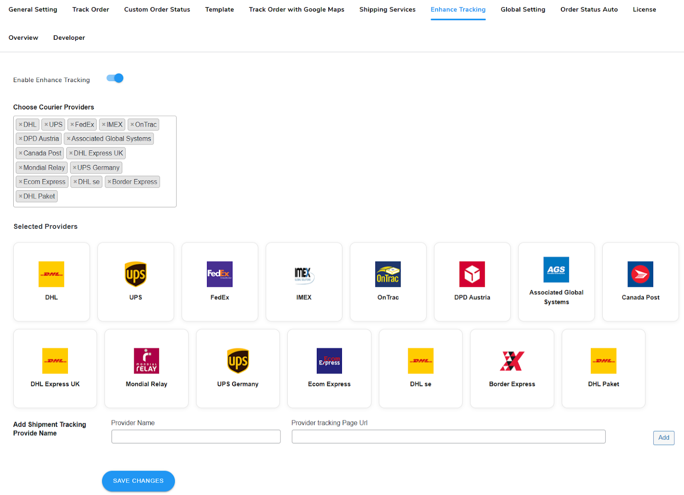The width and height of the screenshot is (684, 495).
Task: Remove UPS tag from courier list
Action: point(46,124)
